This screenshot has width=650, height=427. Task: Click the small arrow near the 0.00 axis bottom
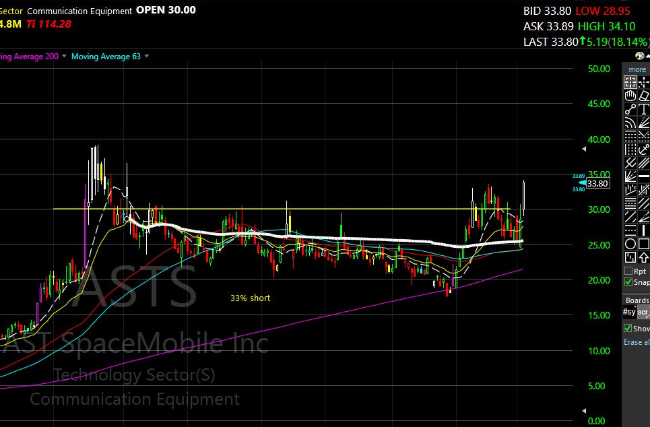coord(584,411)
